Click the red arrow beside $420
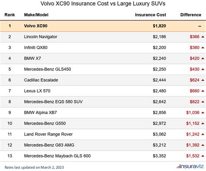Image resolution: width=206 pixels, height=171 pixels. click(203, 58)
